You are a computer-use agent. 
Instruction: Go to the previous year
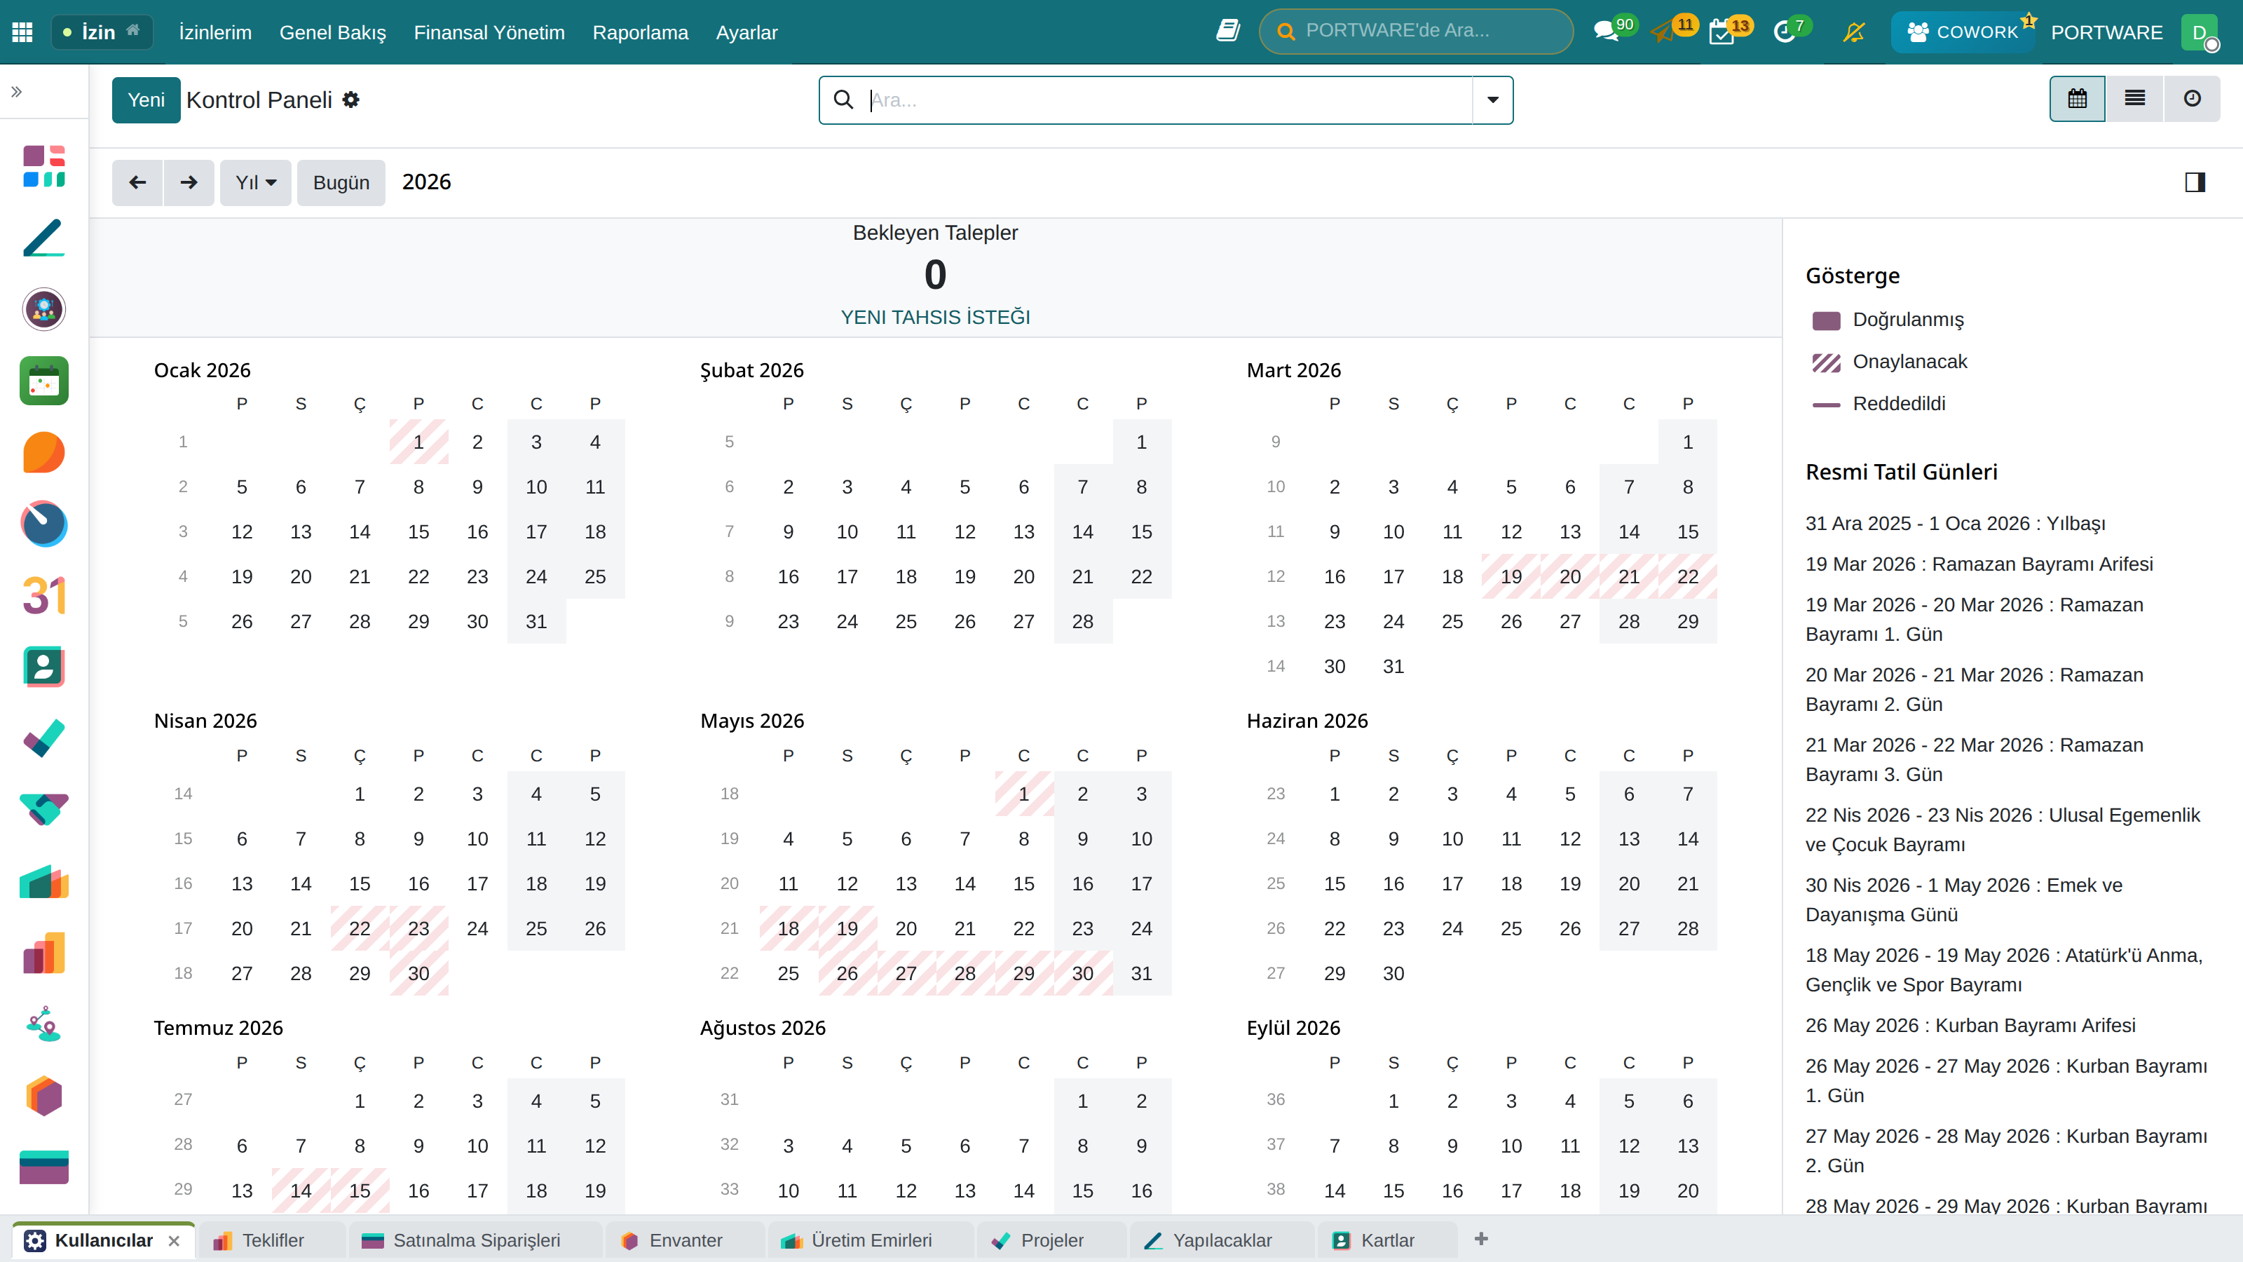point(137,183)
